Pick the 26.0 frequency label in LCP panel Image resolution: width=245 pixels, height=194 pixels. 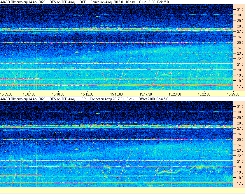point(240,134)
